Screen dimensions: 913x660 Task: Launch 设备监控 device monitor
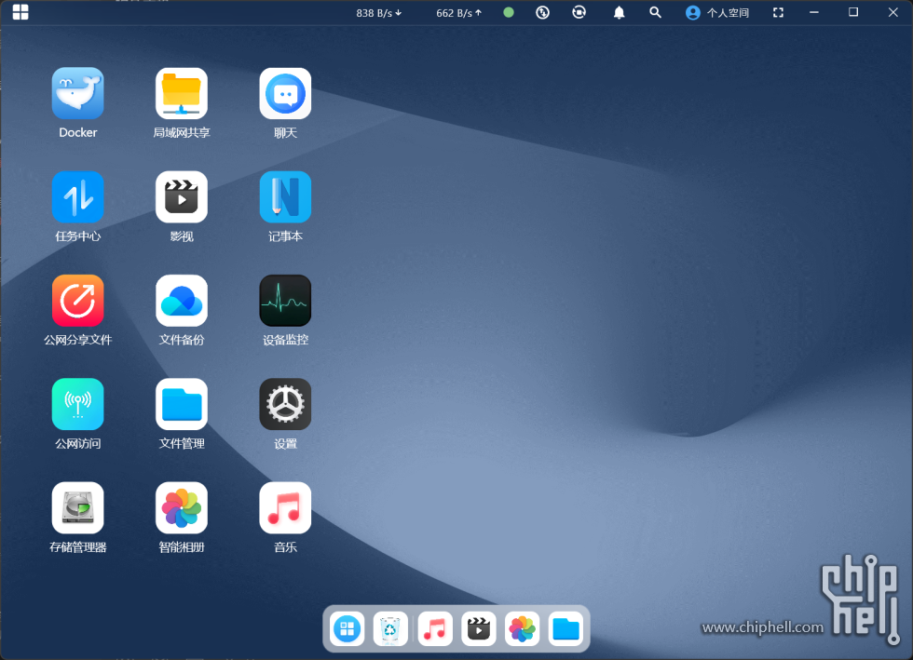point(285,301)
